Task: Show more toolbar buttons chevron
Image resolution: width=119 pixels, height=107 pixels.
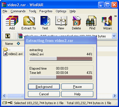Action: coord(116,16)
